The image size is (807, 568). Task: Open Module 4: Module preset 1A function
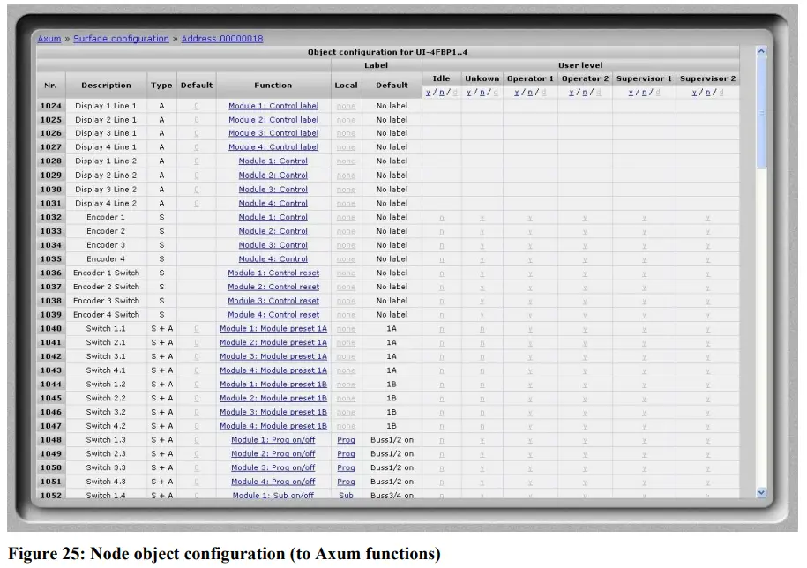coord(273,370)
